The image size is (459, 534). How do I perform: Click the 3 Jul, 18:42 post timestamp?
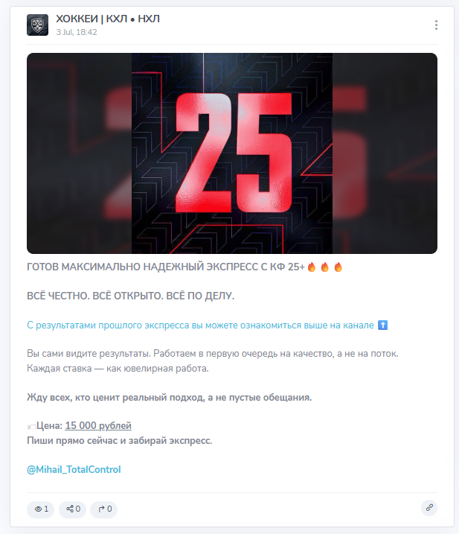77,32
